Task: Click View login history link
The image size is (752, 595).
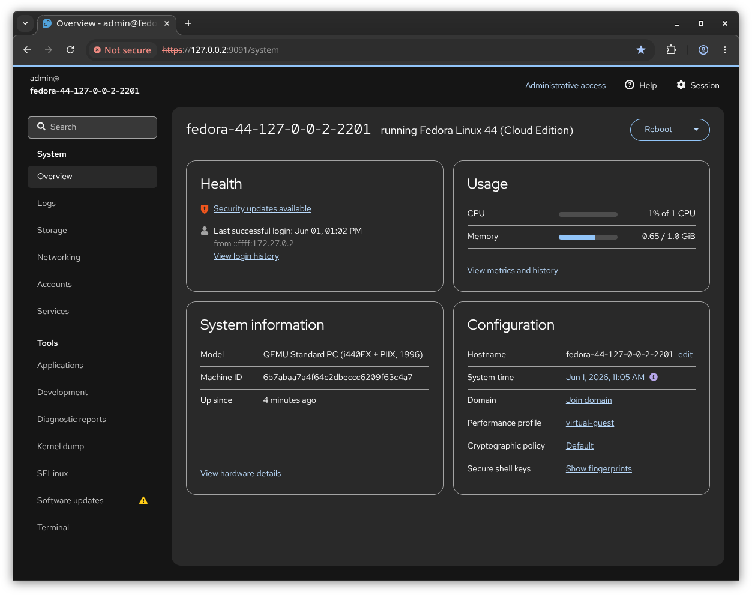Action: (246, 256)
